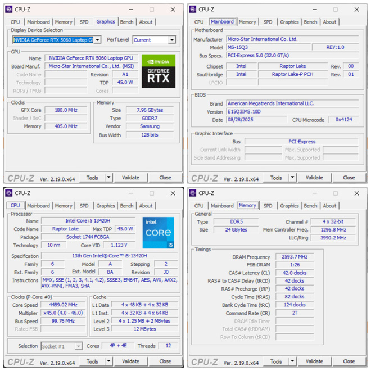Click the GPU Name field value
Viewport: 371px width, 371px height.
(x=91, y=58)
